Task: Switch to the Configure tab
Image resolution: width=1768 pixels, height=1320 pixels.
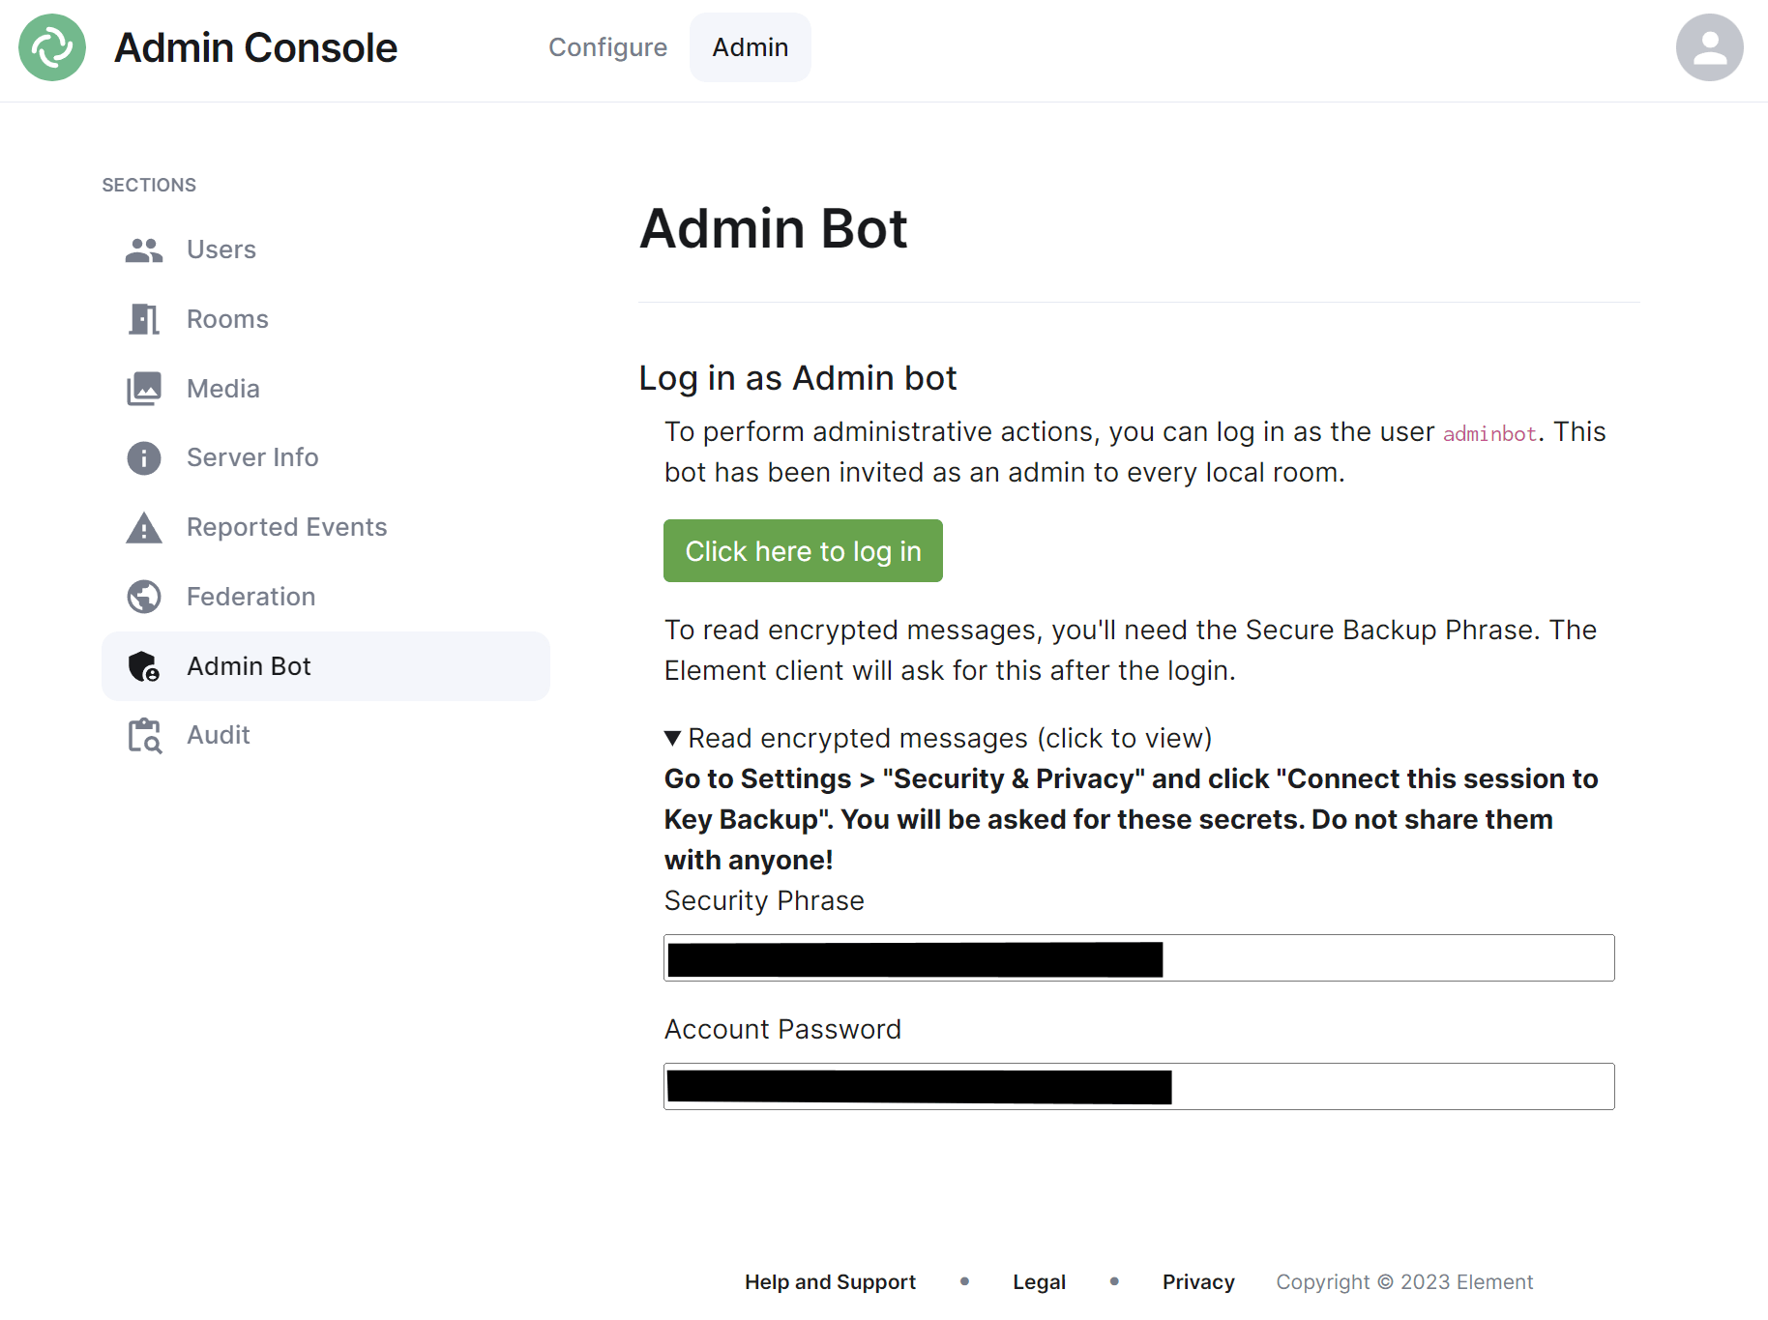Action: (x=607, y=47)
